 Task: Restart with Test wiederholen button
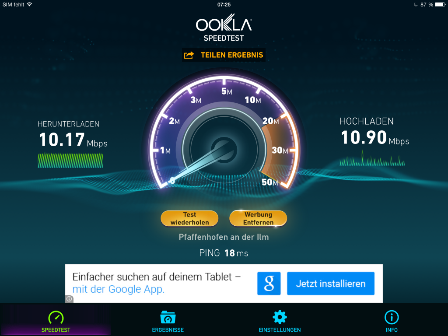click(189, 219)
